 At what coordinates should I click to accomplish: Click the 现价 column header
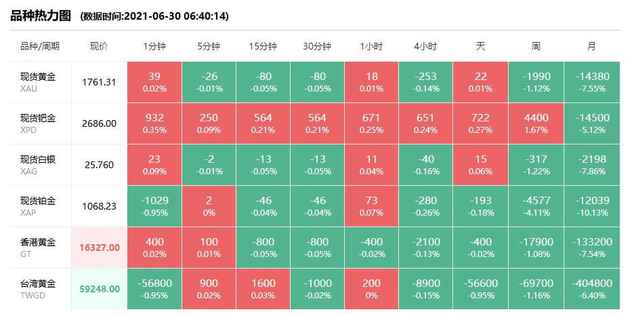click(x=99, y=46)
